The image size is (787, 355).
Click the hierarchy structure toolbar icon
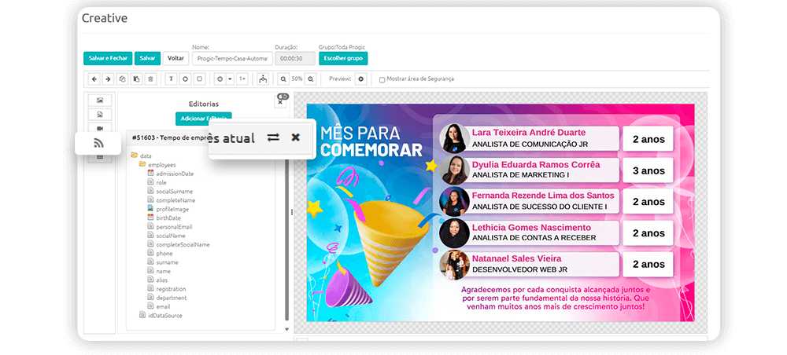[263, 79]
